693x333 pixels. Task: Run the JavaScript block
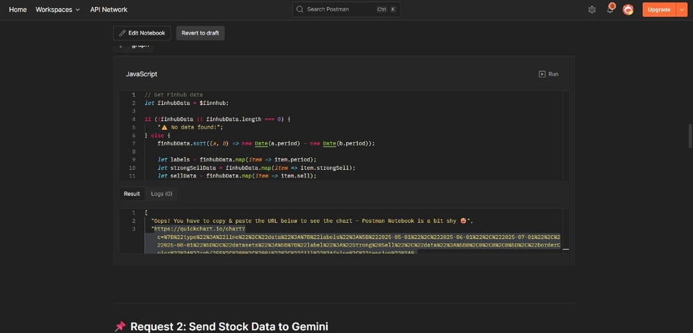pos(549,74)
